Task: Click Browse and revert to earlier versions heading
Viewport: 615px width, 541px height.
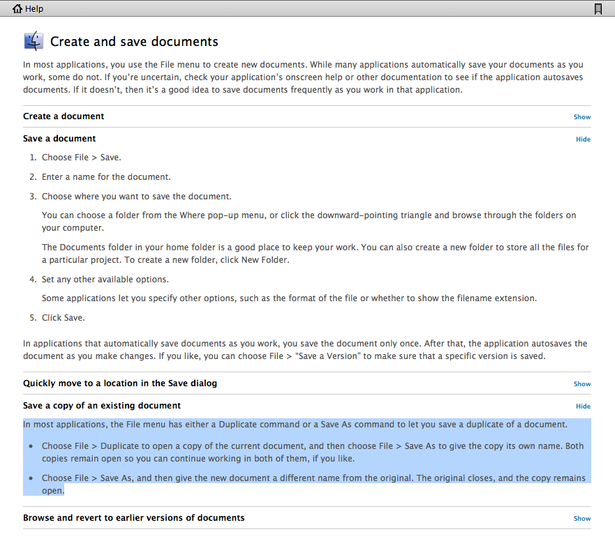Action: (x=134, y=518)
